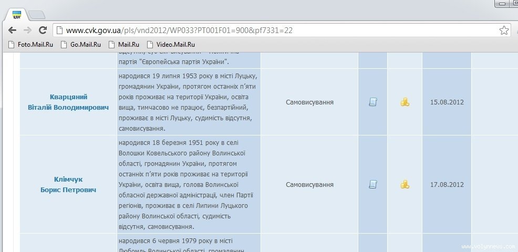Open candidate Кварцяний Віталій Володимирович link
The image size is (518, 252).
click(68, 102)
